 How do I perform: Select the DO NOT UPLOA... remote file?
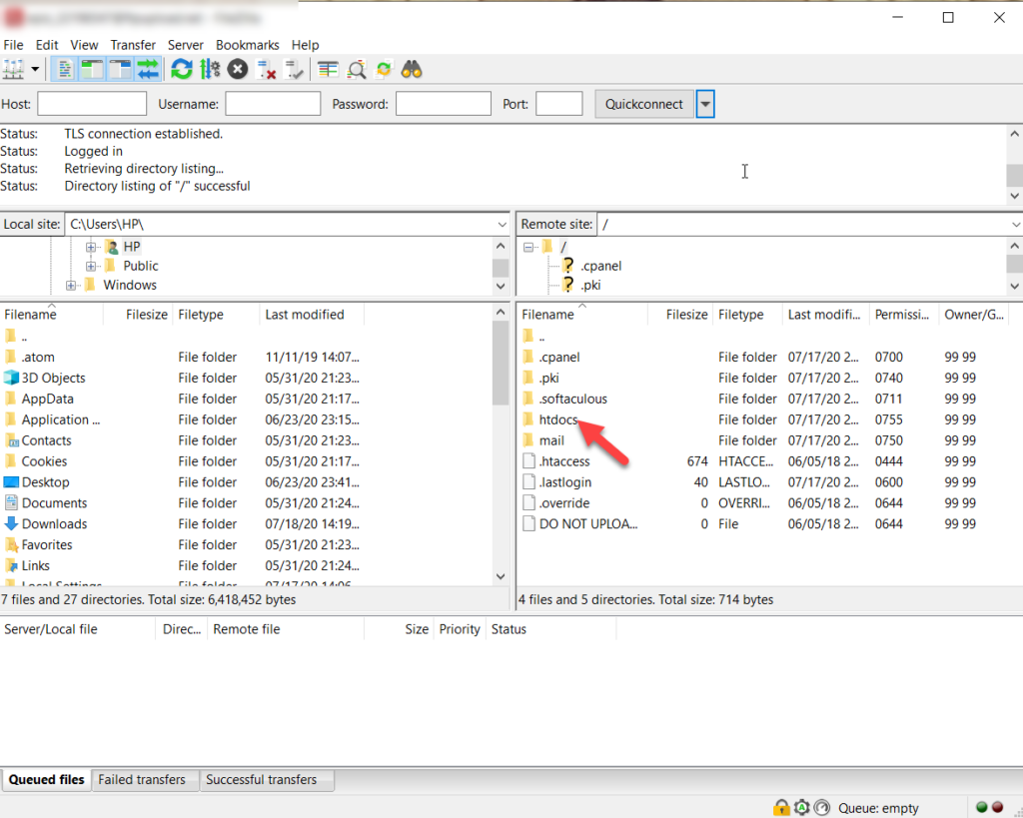coord(587,523)
